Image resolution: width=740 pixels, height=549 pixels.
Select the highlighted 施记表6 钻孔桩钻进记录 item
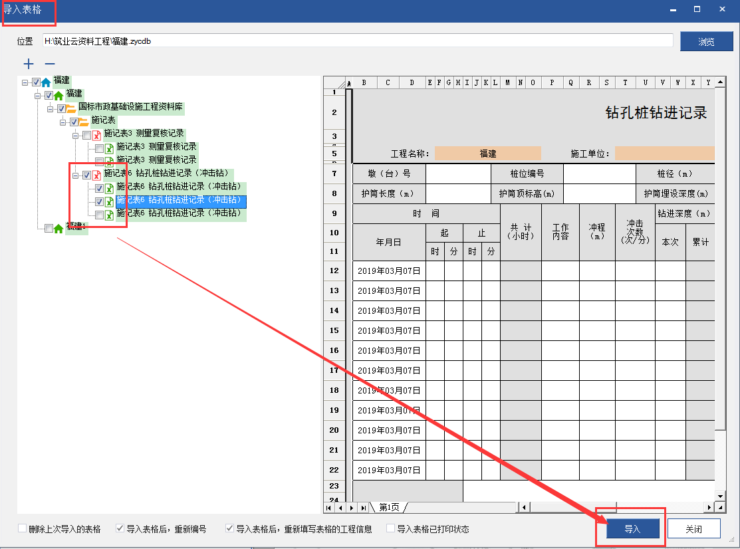tap(181, 201)
